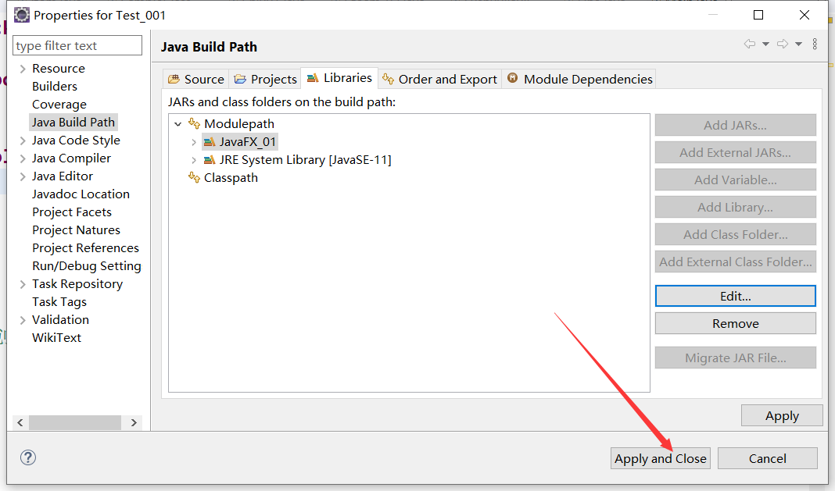Expand the Validation category in the sidebar
Image resolution: width=835 pixels, height=491 pixels.
coord(21,319)
